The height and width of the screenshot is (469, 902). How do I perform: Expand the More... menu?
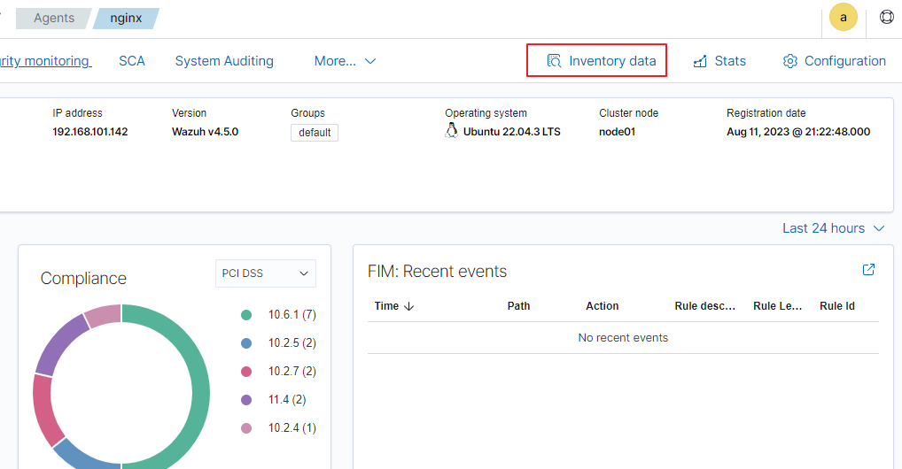tap(345, 61)
